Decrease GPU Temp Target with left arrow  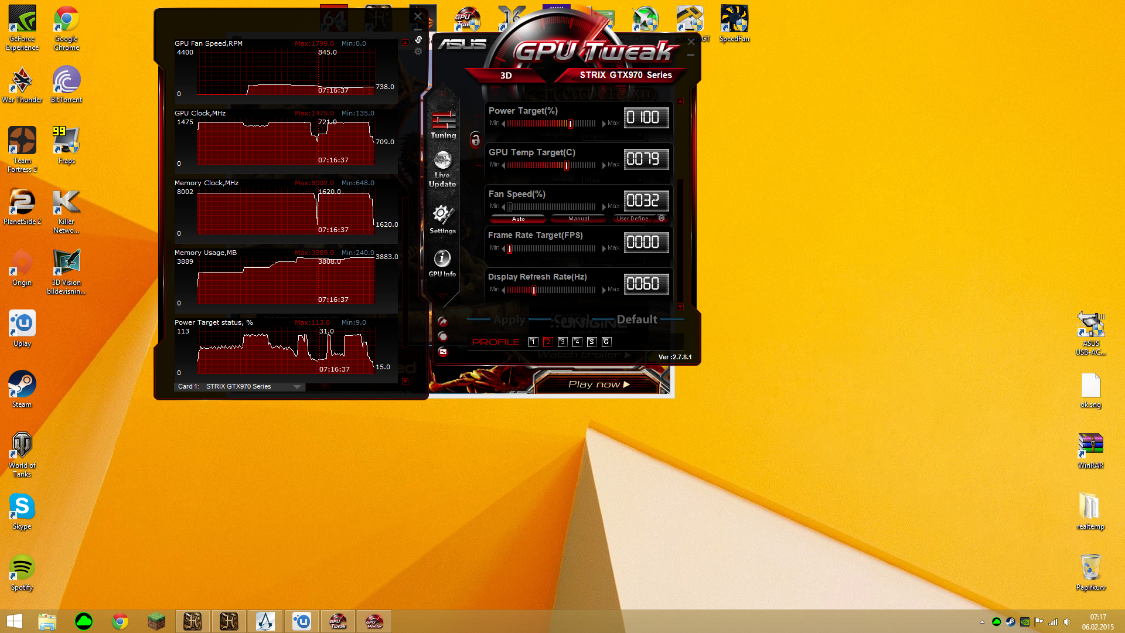(503, 165)
